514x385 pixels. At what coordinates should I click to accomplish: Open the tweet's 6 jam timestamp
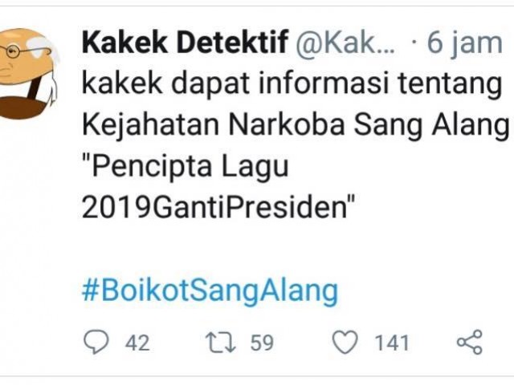(x=464, y=43)
